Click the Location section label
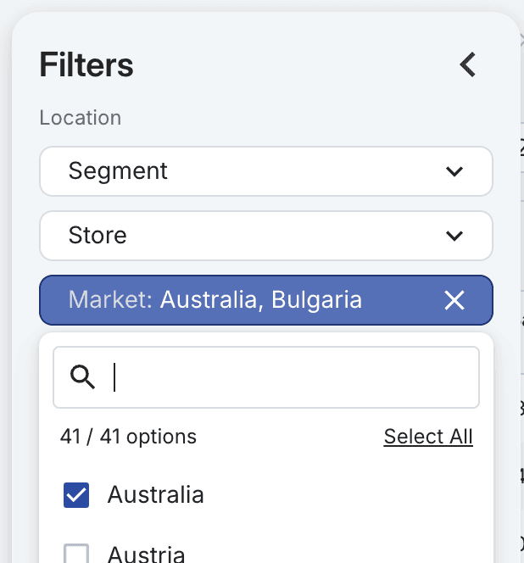Viewport: 524px width, 563px height. (x=81, y=118)
